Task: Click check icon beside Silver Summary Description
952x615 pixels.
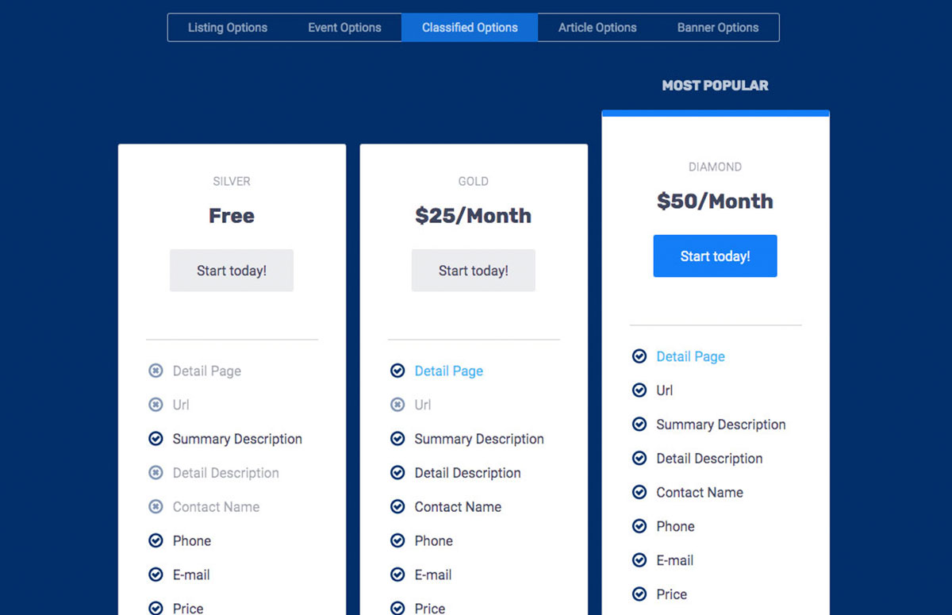Action: [x=156, y=439]
